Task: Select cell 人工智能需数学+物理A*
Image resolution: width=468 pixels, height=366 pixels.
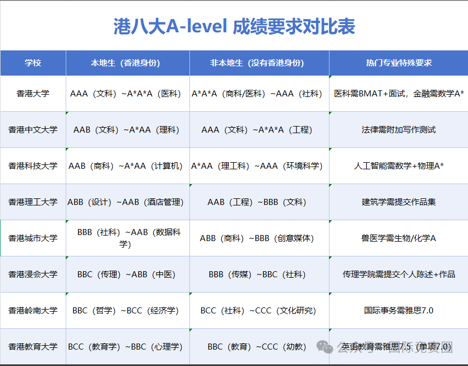Action: pyautogui.click(x=398, y=166)
